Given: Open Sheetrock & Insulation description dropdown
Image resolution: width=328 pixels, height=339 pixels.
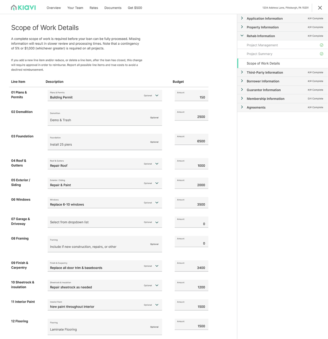Looking at the screenshot, I should point(105,285).
